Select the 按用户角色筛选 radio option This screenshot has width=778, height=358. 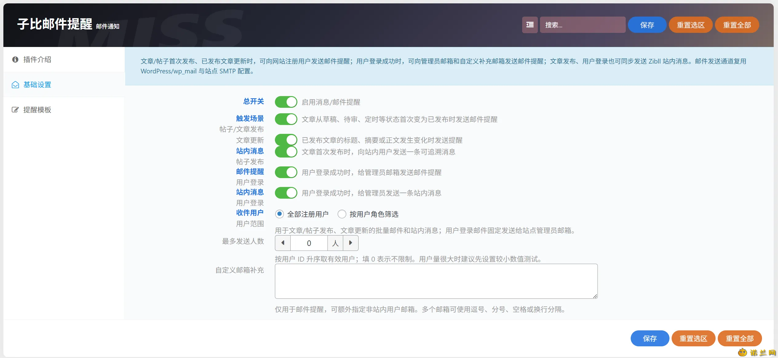tap(342, 214)
